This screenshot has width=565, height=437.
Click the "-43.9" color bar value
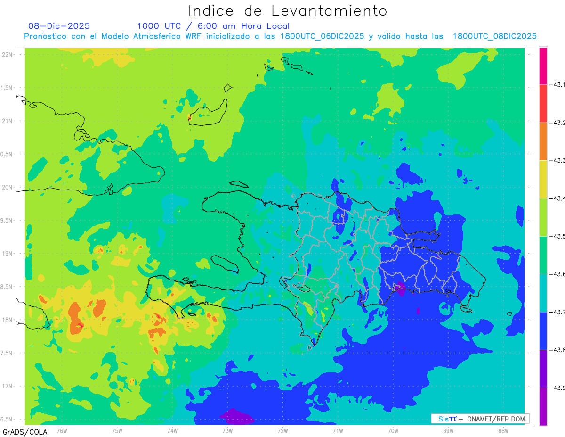click(x=557, y=388)
